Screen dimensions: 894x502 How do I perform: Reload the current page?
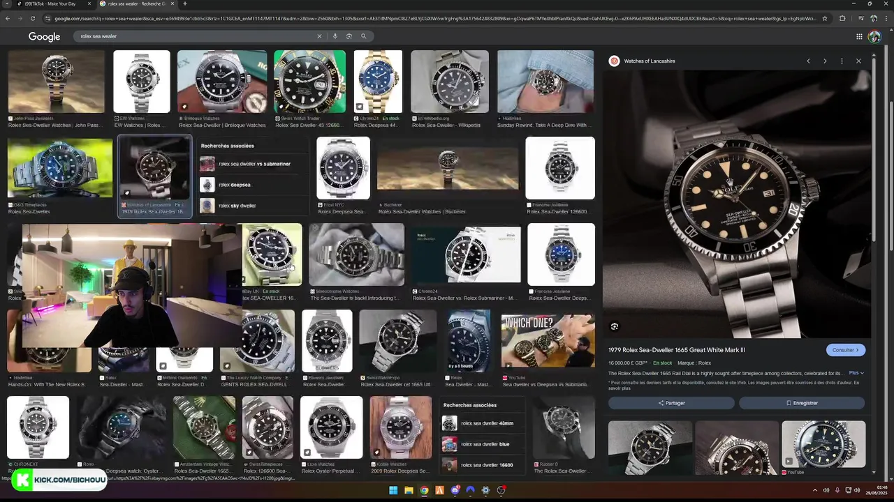tap(34, 18)
